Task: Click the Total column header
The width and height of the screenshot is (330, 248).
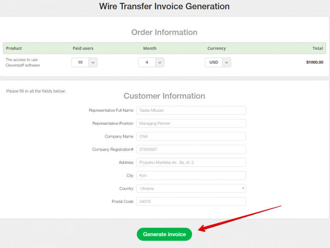Action: (x=317, y=48)
